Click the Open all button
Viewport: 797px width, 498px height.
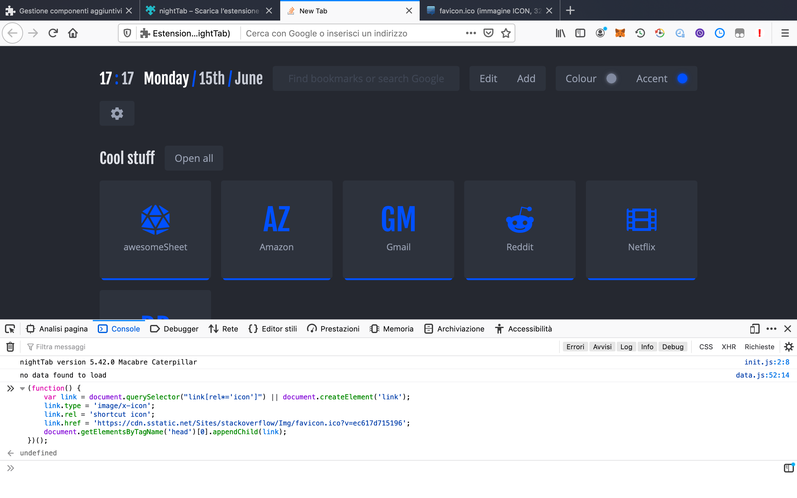194,158
